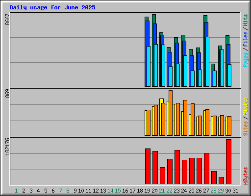Click the cyan Pages bar for day 24
The width and height of the screenshot is (251, 196).
[x=185, y=71]
